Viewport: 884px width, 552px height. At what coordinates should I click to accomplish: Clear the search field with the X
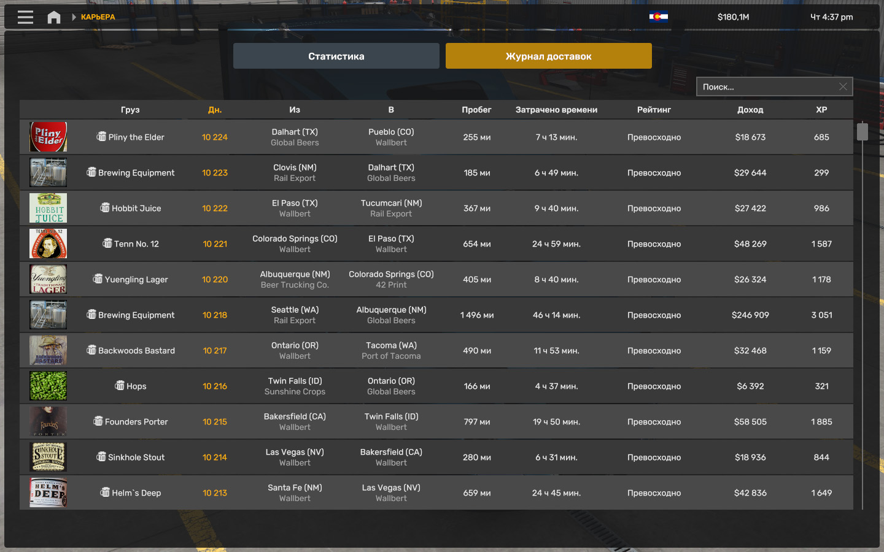tap(843, 86)
